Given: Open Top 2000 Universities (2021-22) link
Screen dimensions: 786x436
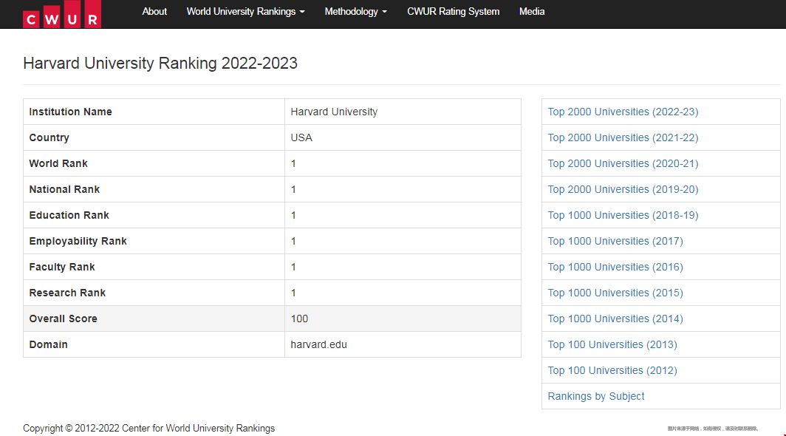Looking at the screenshot, I should (x=623, y=137).
